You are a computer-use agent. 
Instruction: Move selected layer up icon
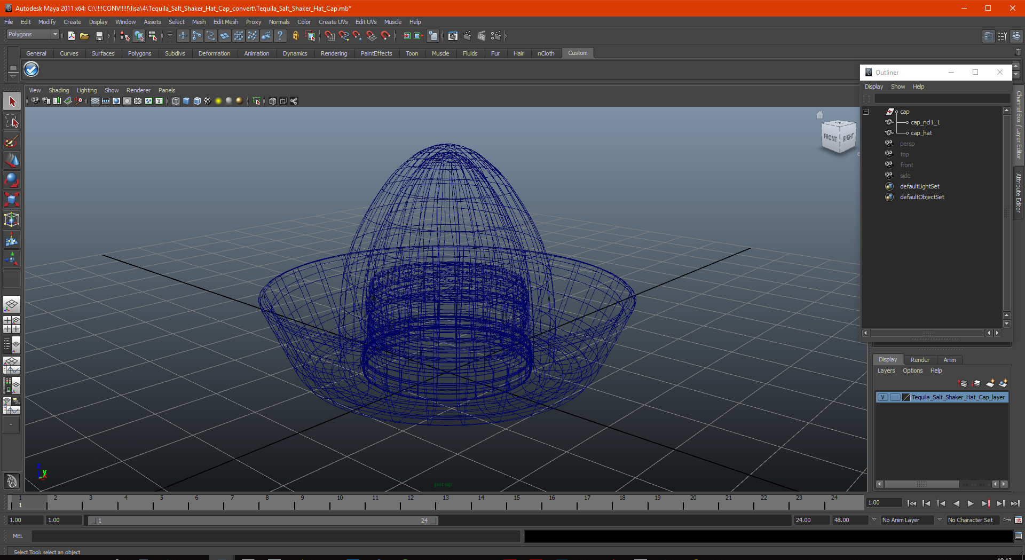pyautogui.click(x=963, y=383)
